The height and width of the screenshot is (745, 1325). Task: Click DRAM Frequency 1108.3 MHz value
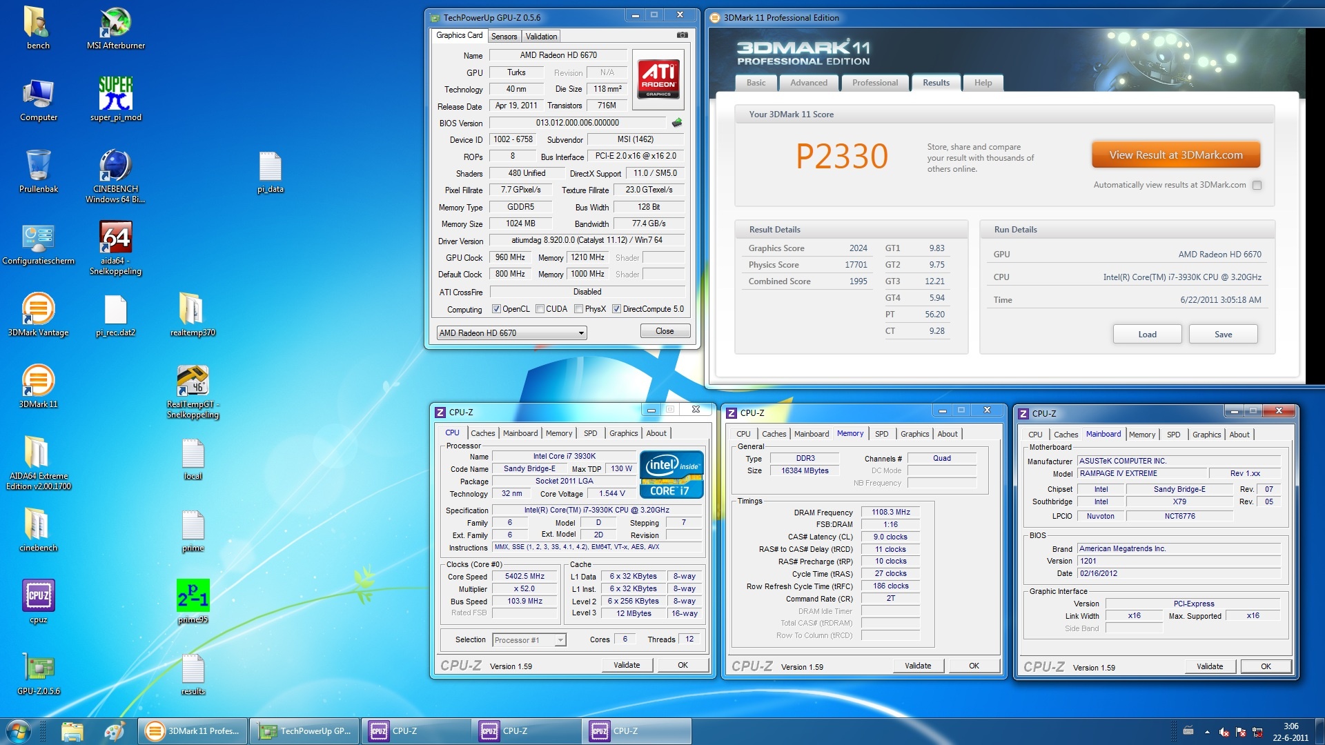(890, 513)
